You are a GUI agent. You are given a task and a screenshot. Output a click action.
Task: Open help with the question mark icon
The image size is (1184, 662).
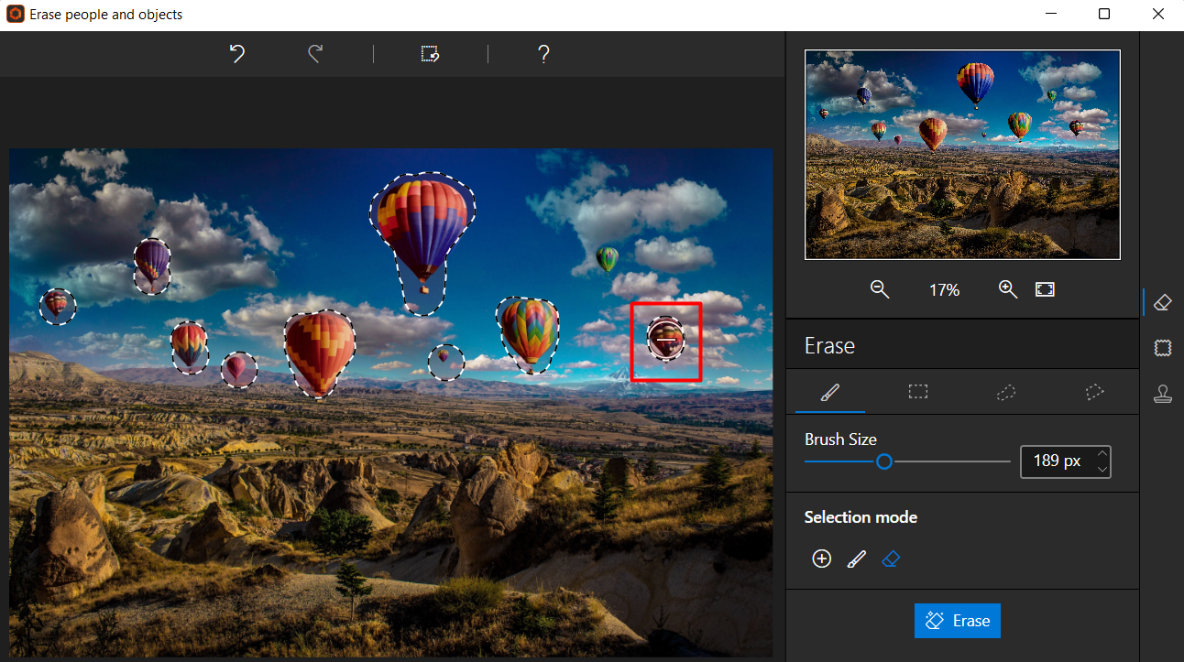coord(543,54)
